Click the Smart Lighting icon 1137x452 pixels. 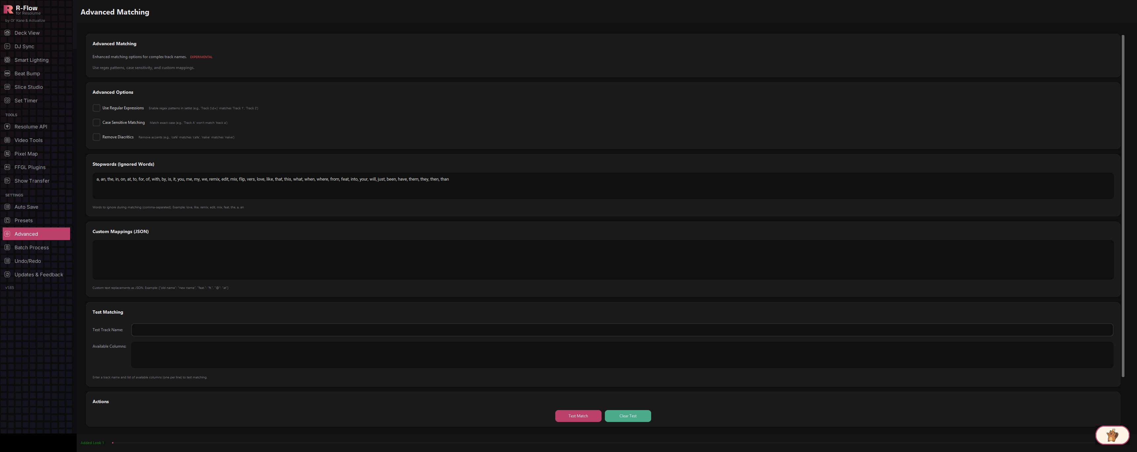7,60
